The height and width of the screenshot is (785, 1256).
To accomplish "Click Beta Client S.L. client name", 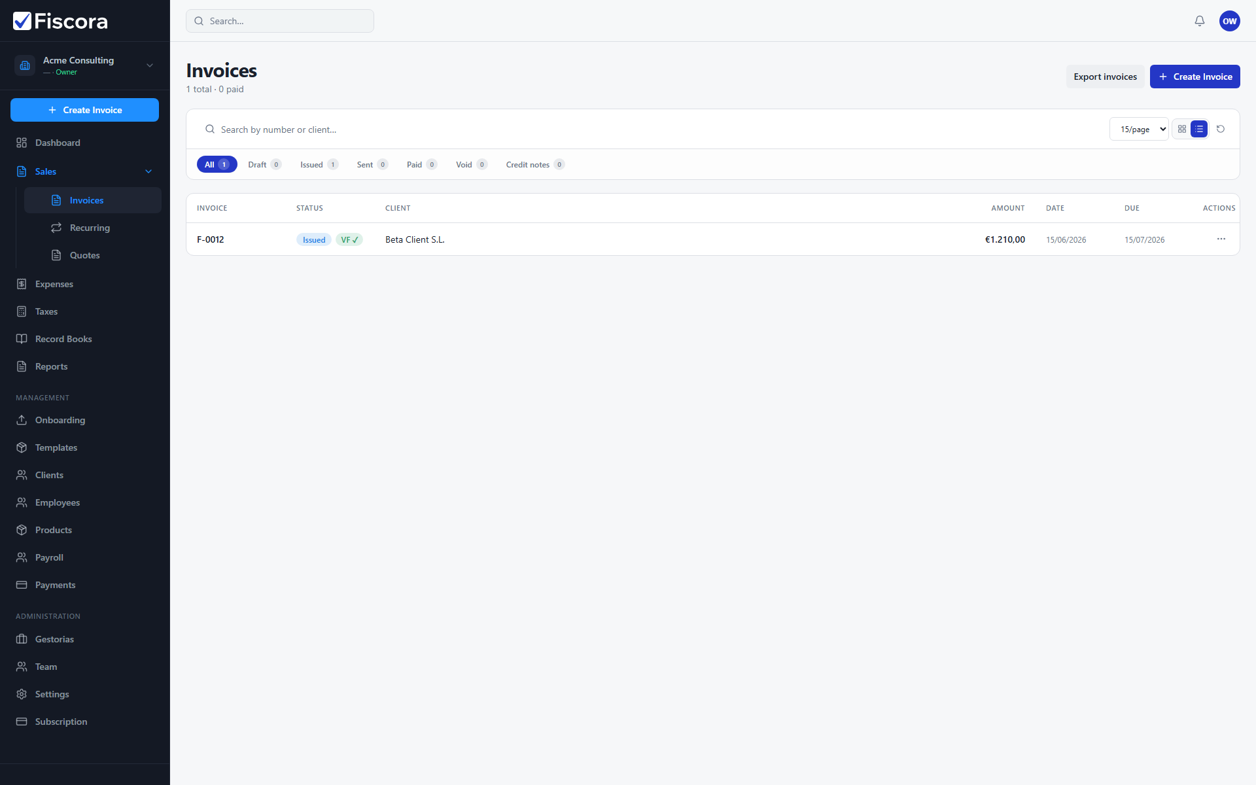I will [x=415, y=239].
